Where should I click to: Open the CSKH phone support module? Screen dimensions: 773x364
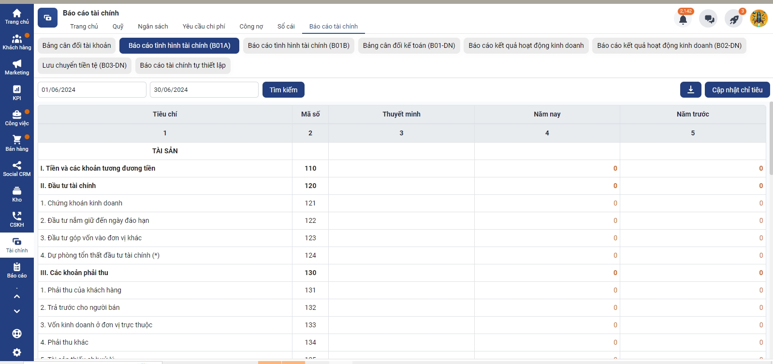coord(17,219)
